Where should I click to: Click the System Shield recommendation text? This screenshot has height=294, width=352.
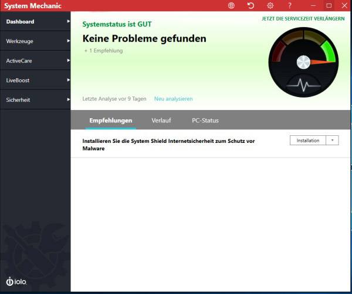[168, 145]
